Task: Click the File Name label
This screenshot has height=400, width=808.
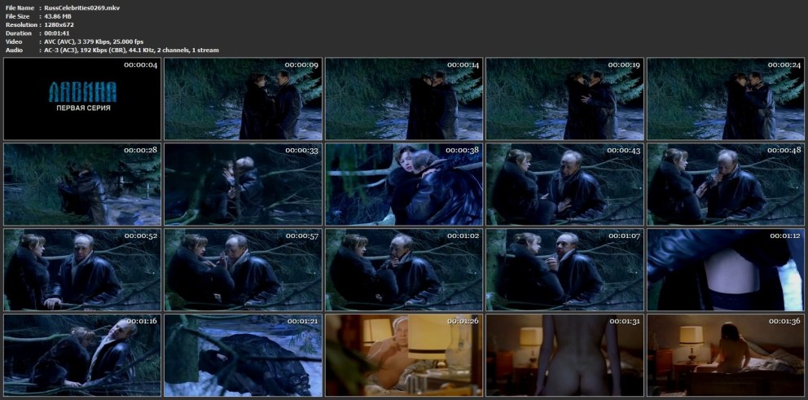Action: tap(20, 7)
